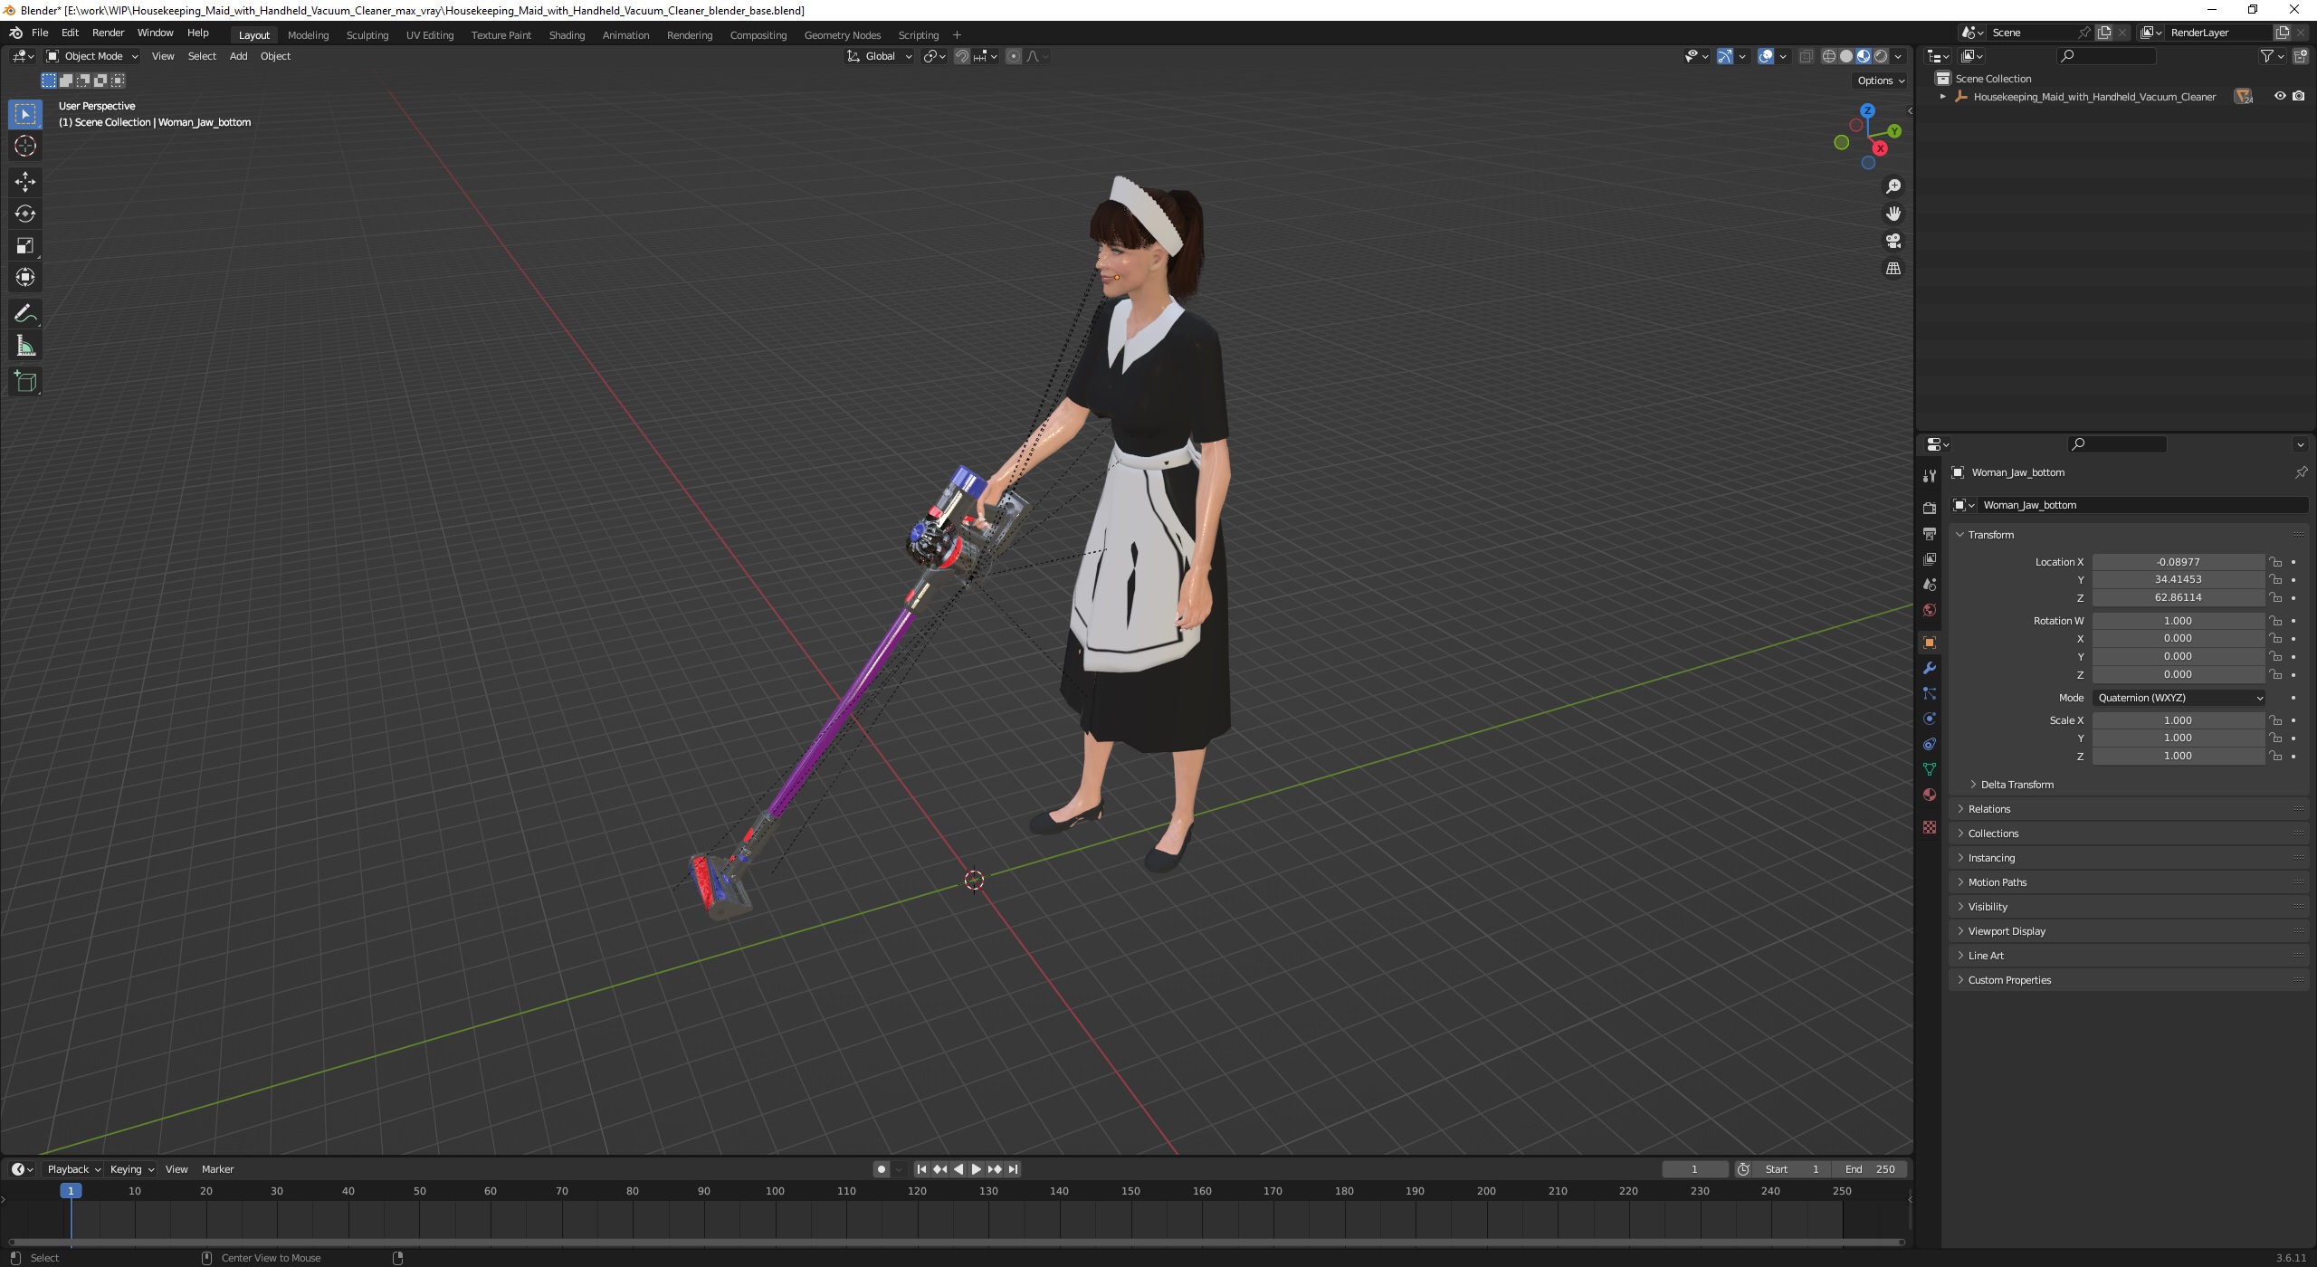Open rotation Mode Quaternion (WXYZ) dropdown
Screen dimensions: 2317x1267
[2179, 698]
